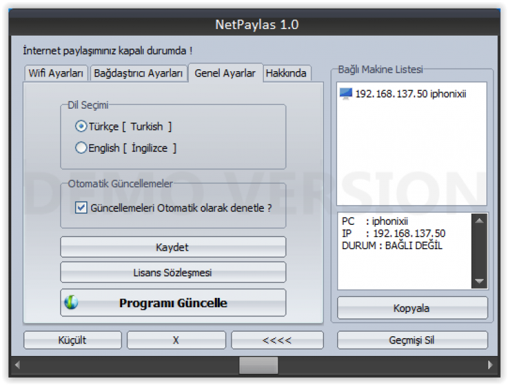Click the DURUM : BAĞLI DEĞİL line
The width and height of the screenshot is (508, 385).
tap(392, 245)
